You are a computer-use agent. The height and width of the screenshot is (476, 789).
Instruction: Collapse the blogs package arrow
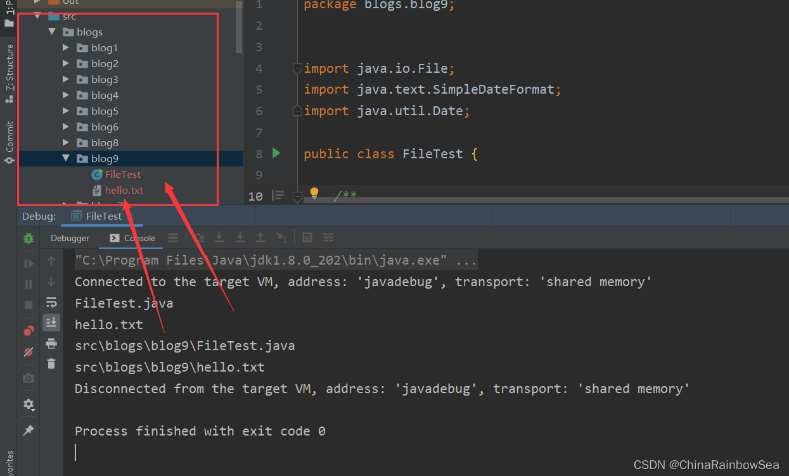click(52, 32)
